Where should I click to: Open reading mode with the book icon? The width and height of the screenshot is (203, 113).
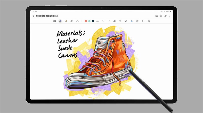pos(157,16)
